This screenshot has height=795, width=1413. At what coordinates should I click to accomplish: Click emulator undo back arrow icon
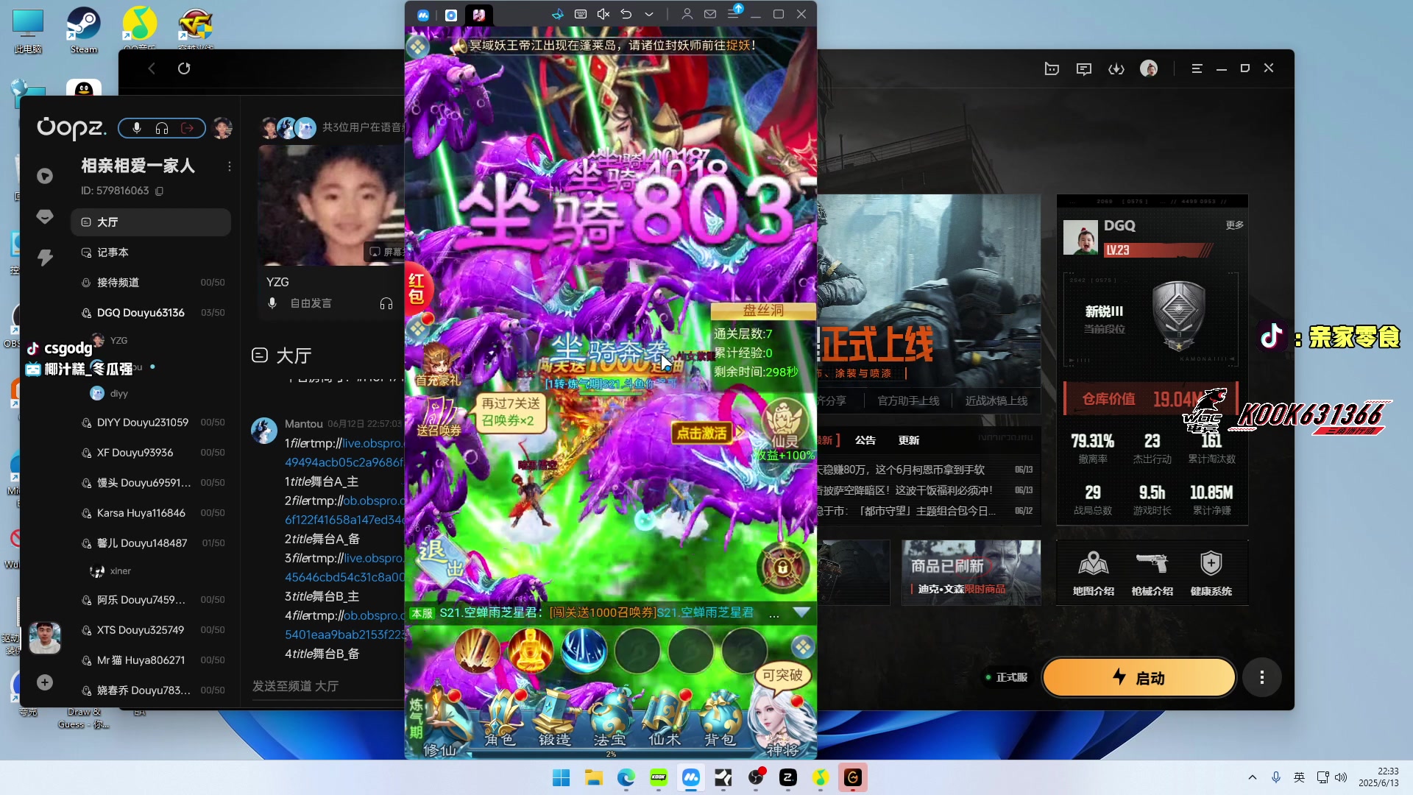click(x=626, y=14)
